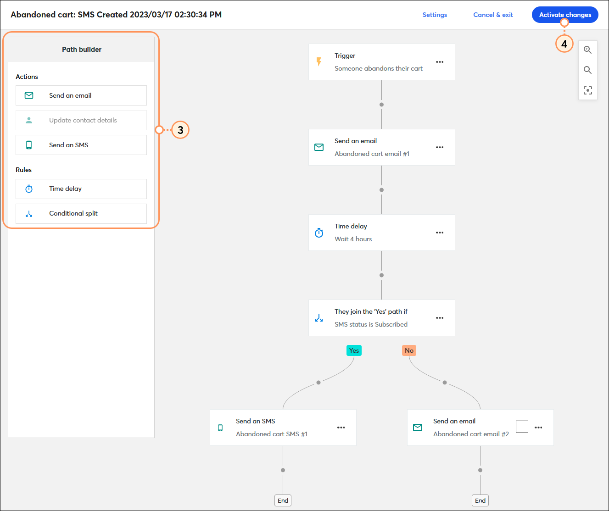
Task: Click the stopwatch icon on Wait 4 hours step
Action: tap(319, 233)
